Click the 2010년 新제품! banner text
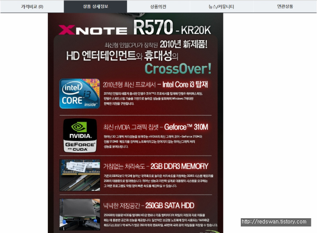317x233 pixels. coord(184,44)
